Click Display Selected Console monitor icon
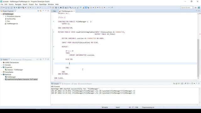Image resolution: width=201 pixels, height=113 pixels. pos(188,83)
